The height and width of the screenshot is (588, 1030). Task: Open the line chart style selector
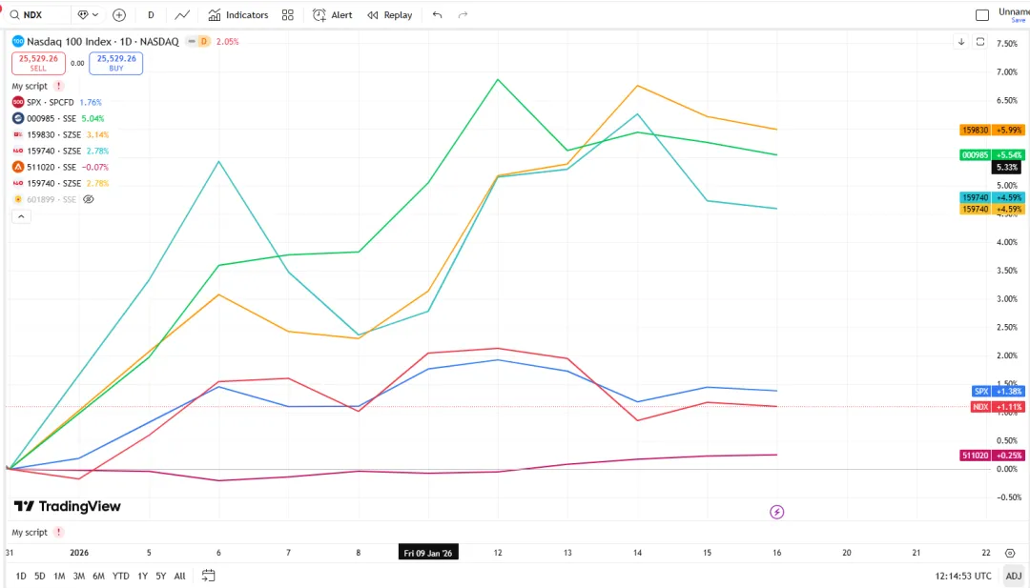pyautogui.click(x=182, y=14)
